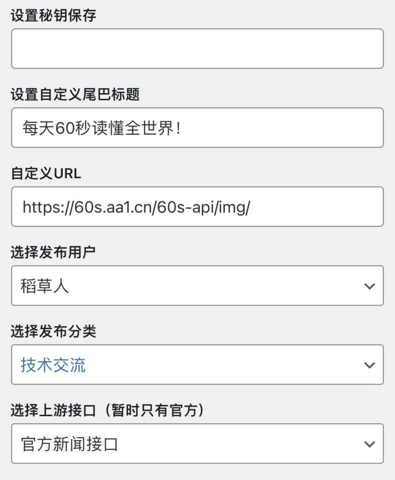Expand the 选择发布分类 dropdown showing 技术交流
Screen dimensions: 395x480
[x=197, y=364]
